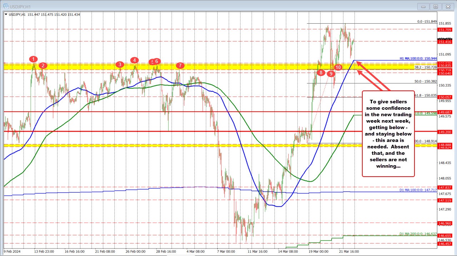Select callout marker number 1
The height and width of the screenshot is (256, 457).
pyautogui.click(x=34, y=59)
